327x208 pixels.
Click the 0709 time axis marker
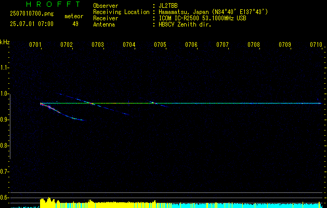click(x=285, y=45)
